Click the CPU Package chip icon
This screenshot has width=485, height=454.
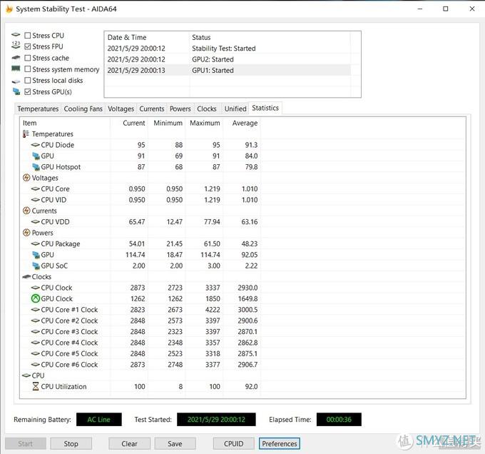36,243
